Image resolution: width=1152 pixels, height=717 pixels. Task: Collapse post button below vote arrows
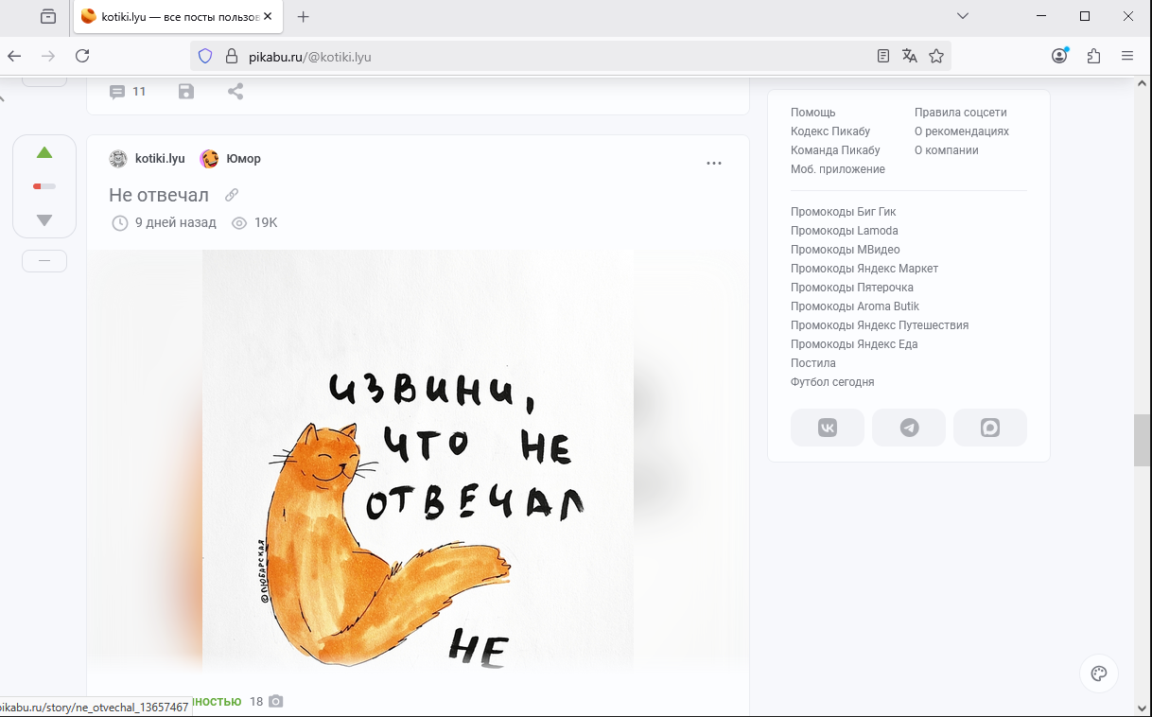tap(44, 261)
